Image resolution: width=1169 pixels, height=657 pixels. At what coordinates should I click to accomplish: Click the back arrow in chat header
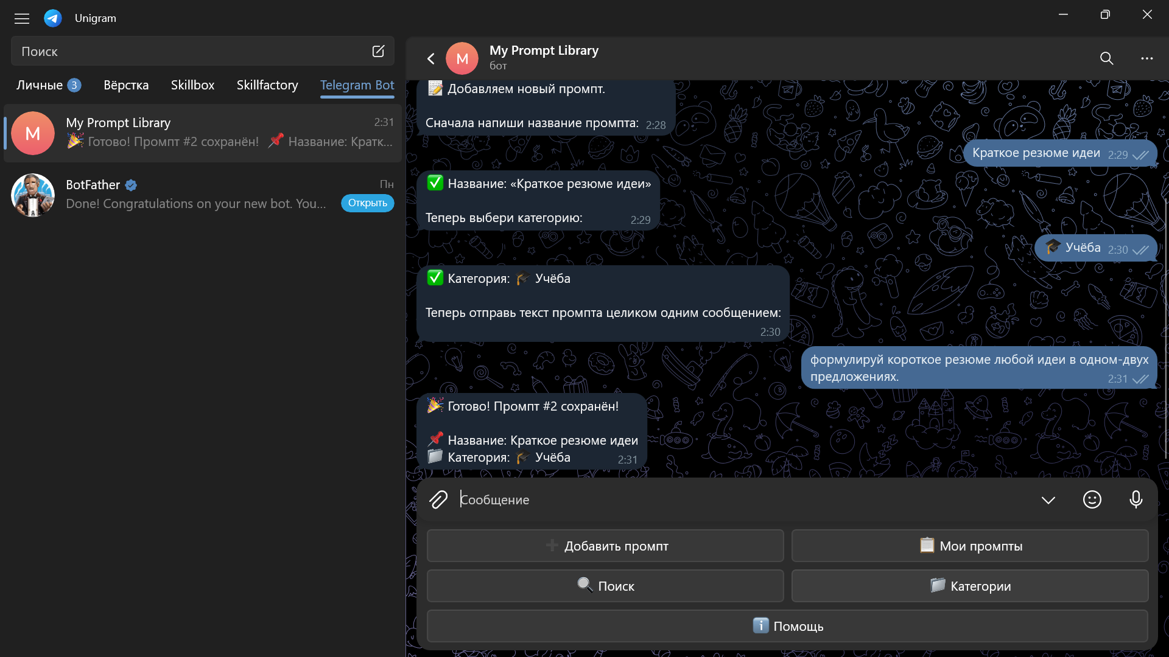point(431,58)
